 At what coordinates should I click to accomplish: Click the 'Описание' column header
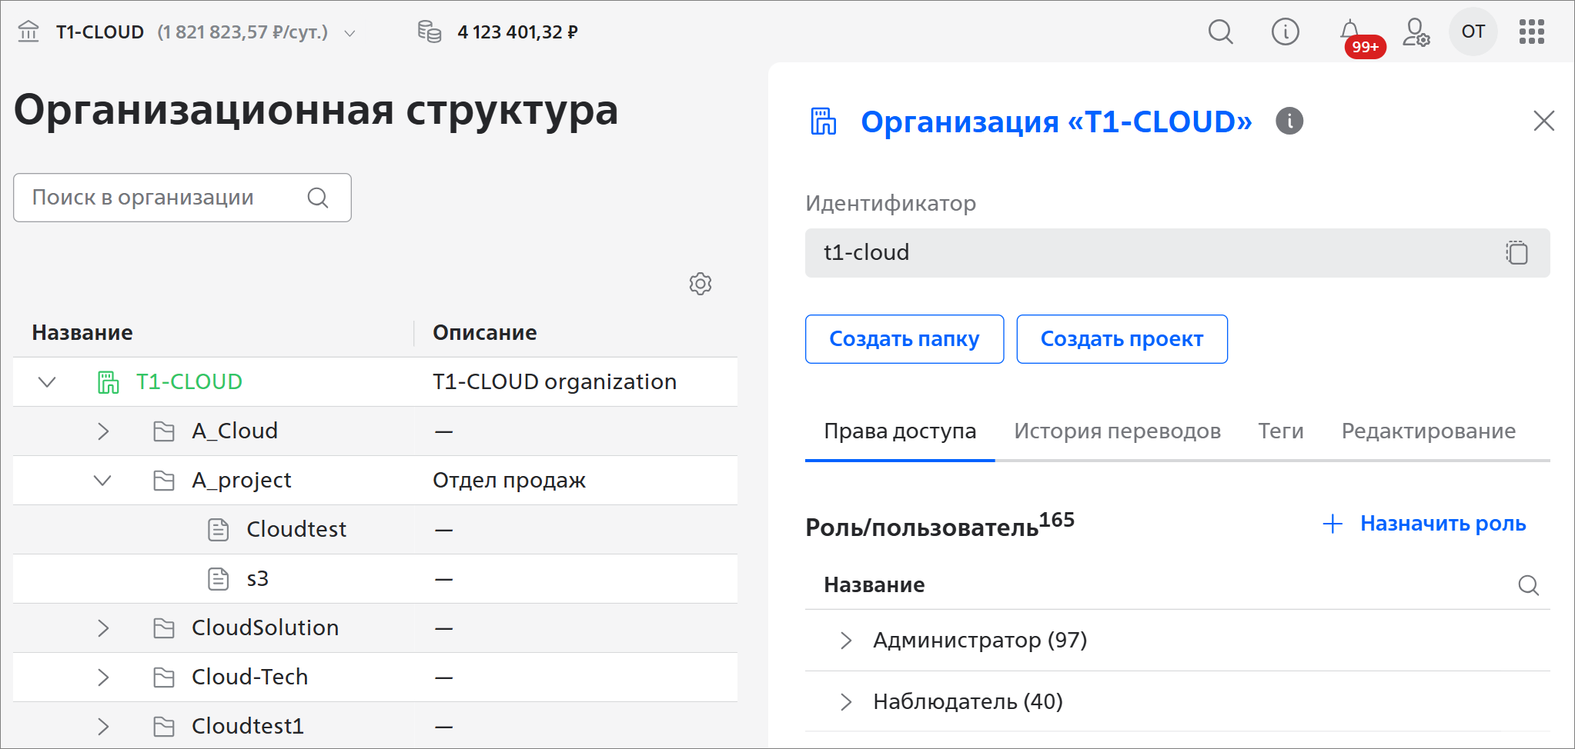point(484,332)
